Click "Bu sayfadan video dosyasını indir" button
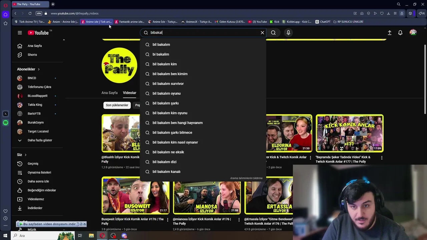Image resolution: width=427 pixels, height=240 pixels. [47, 224]
